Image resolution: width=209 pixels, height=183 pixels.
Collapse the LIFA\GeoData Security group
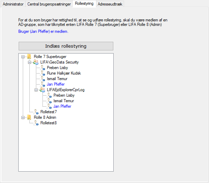coord(30,62)
